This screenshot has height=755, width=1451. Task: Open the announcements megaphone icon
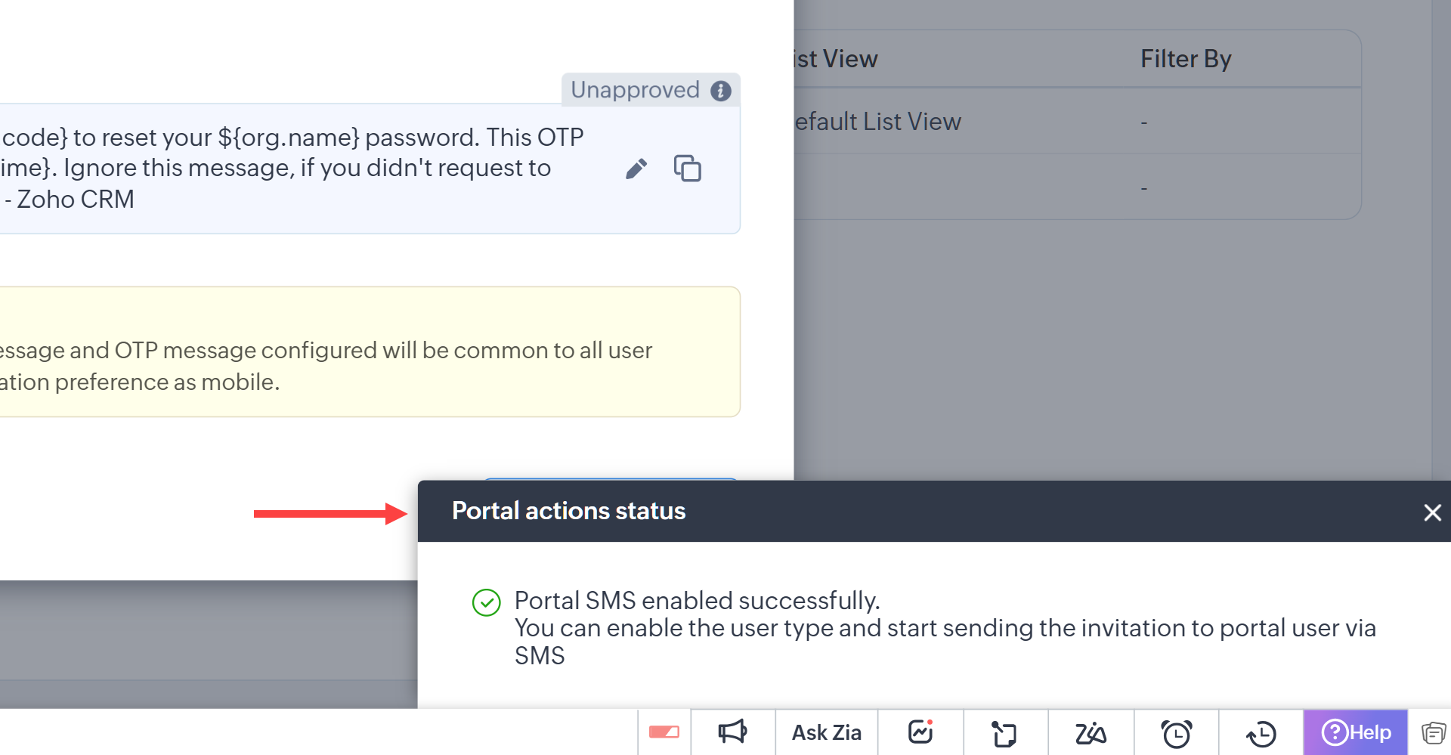732,732
